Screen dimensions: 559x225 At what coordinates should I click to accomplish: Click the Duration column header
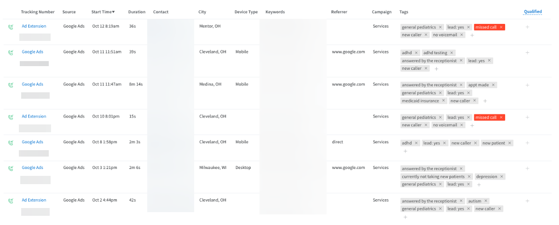[x=137, y=12]
